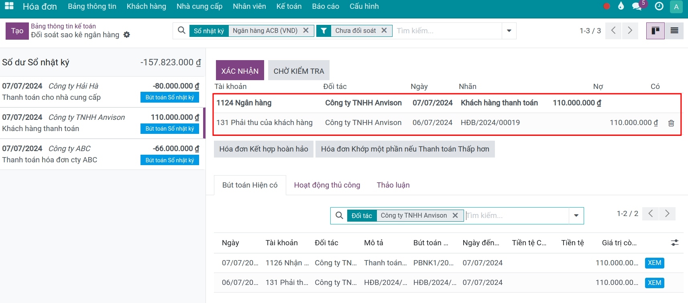Click Số dư Sổ nhật ký balance header
This screenshot has height=303, width=688.
pyautogui.click(x=102, y=63)
